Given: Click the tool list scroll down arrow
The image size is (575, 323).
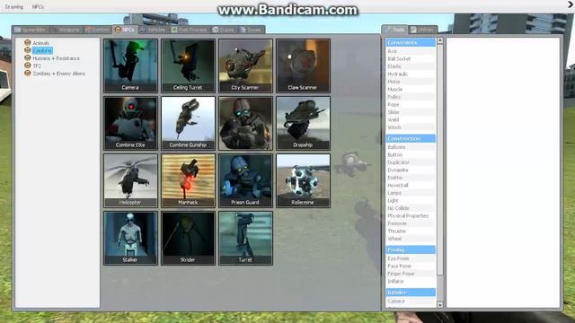Looking at the screenshot, I should [440, 305].
